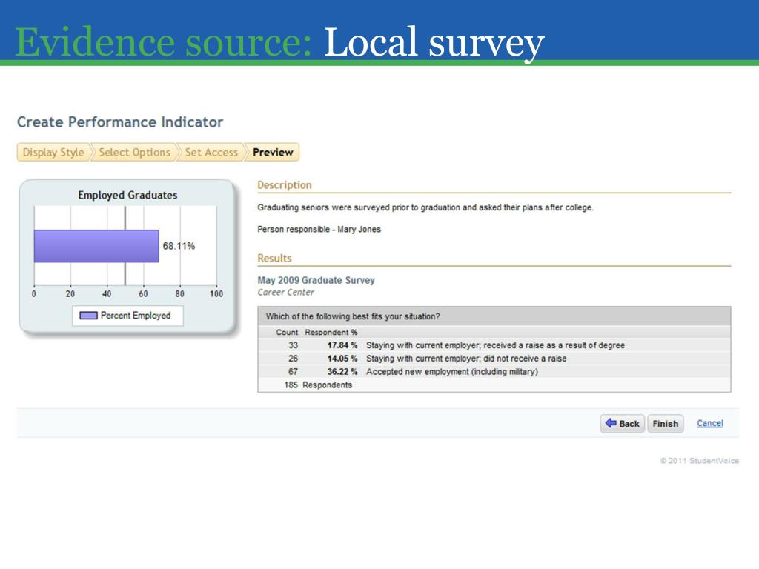Click the Count column header
The height and width of the screenshot is (569, 759).
pos(287,333)
